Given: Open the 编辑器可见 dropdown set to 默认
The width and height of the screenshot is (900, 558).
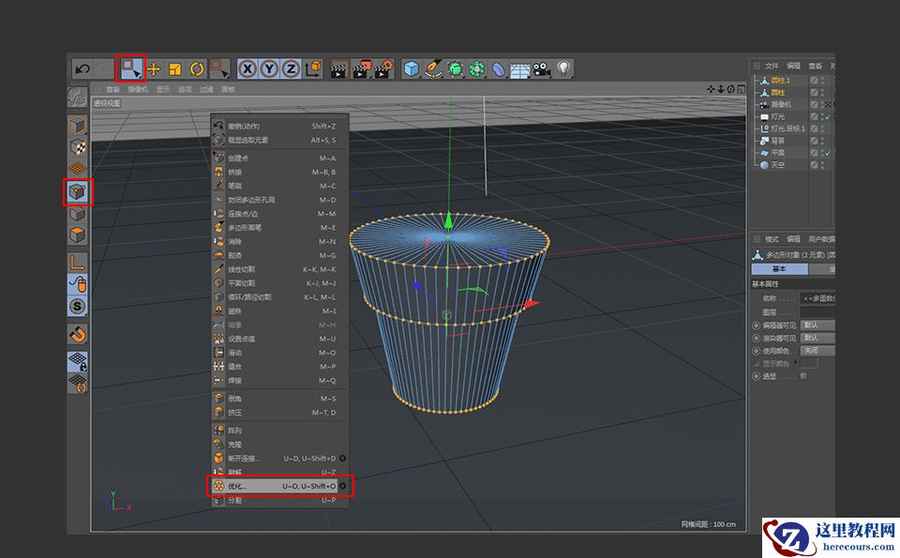Looking at the screenshot, I should [817, 325].
